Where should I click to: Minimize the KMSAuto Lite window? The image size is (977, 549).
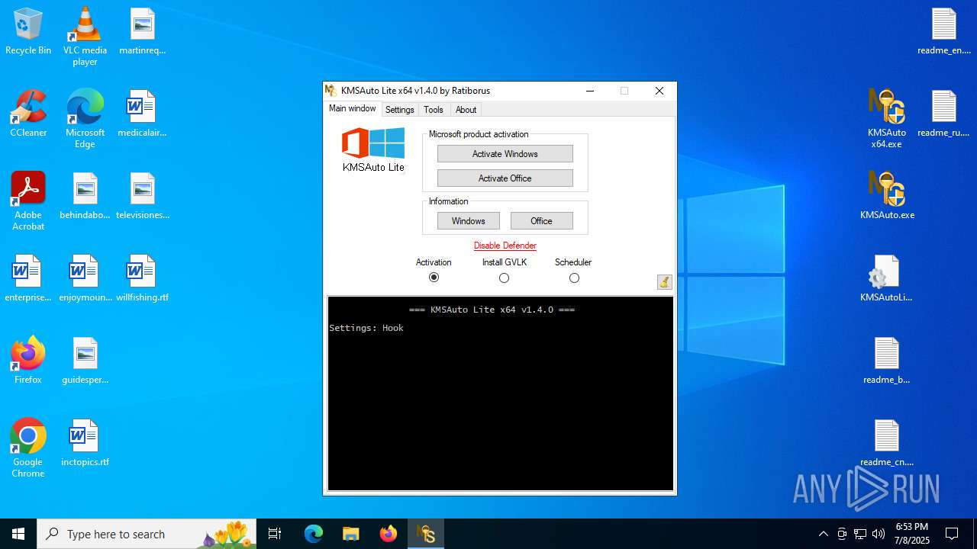pyautogui.click(x=590, y=91)
